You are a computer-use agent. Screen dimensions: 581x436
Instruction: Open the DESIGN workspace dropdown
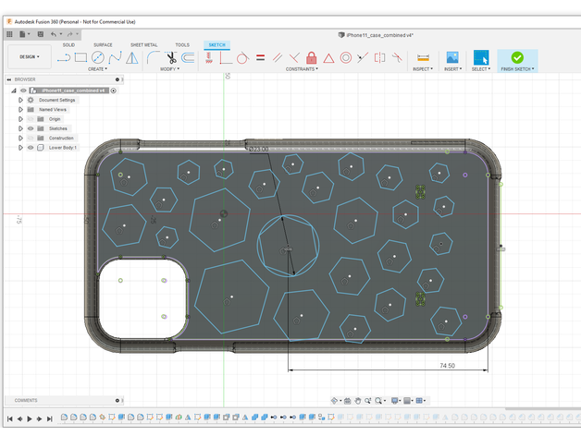click(x=30, y=56)
